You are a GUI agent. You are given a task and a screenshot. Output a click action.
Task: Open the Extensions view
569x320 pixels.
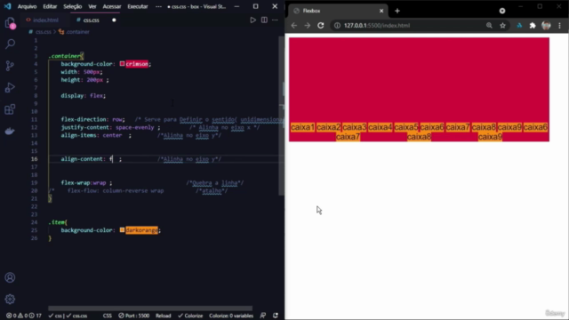10,109
